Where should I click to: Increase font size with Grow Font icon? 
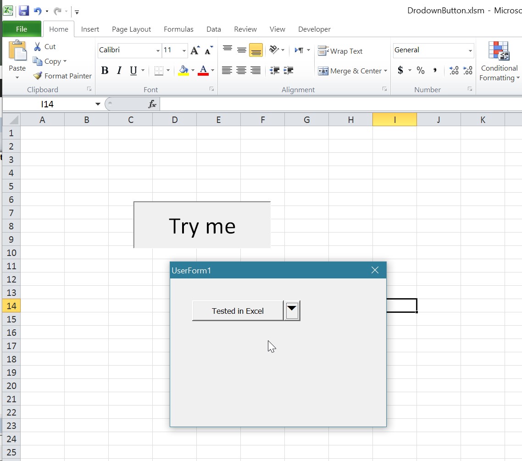coord(195,50)
